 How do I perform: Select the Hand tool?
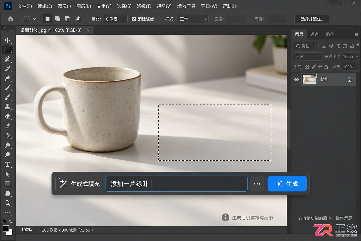pos(7,193)
